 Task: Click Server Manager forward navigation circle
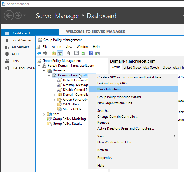click(18, 15)
